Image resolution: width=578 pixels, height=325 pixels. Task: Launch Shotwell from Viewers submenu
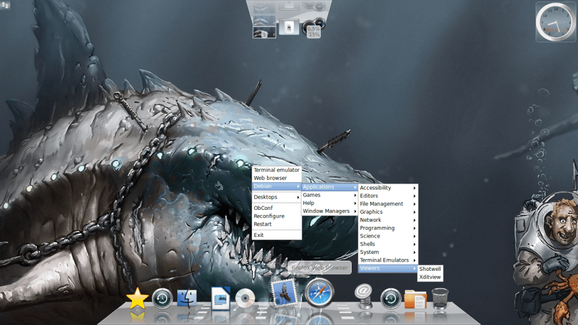point(430,269)
